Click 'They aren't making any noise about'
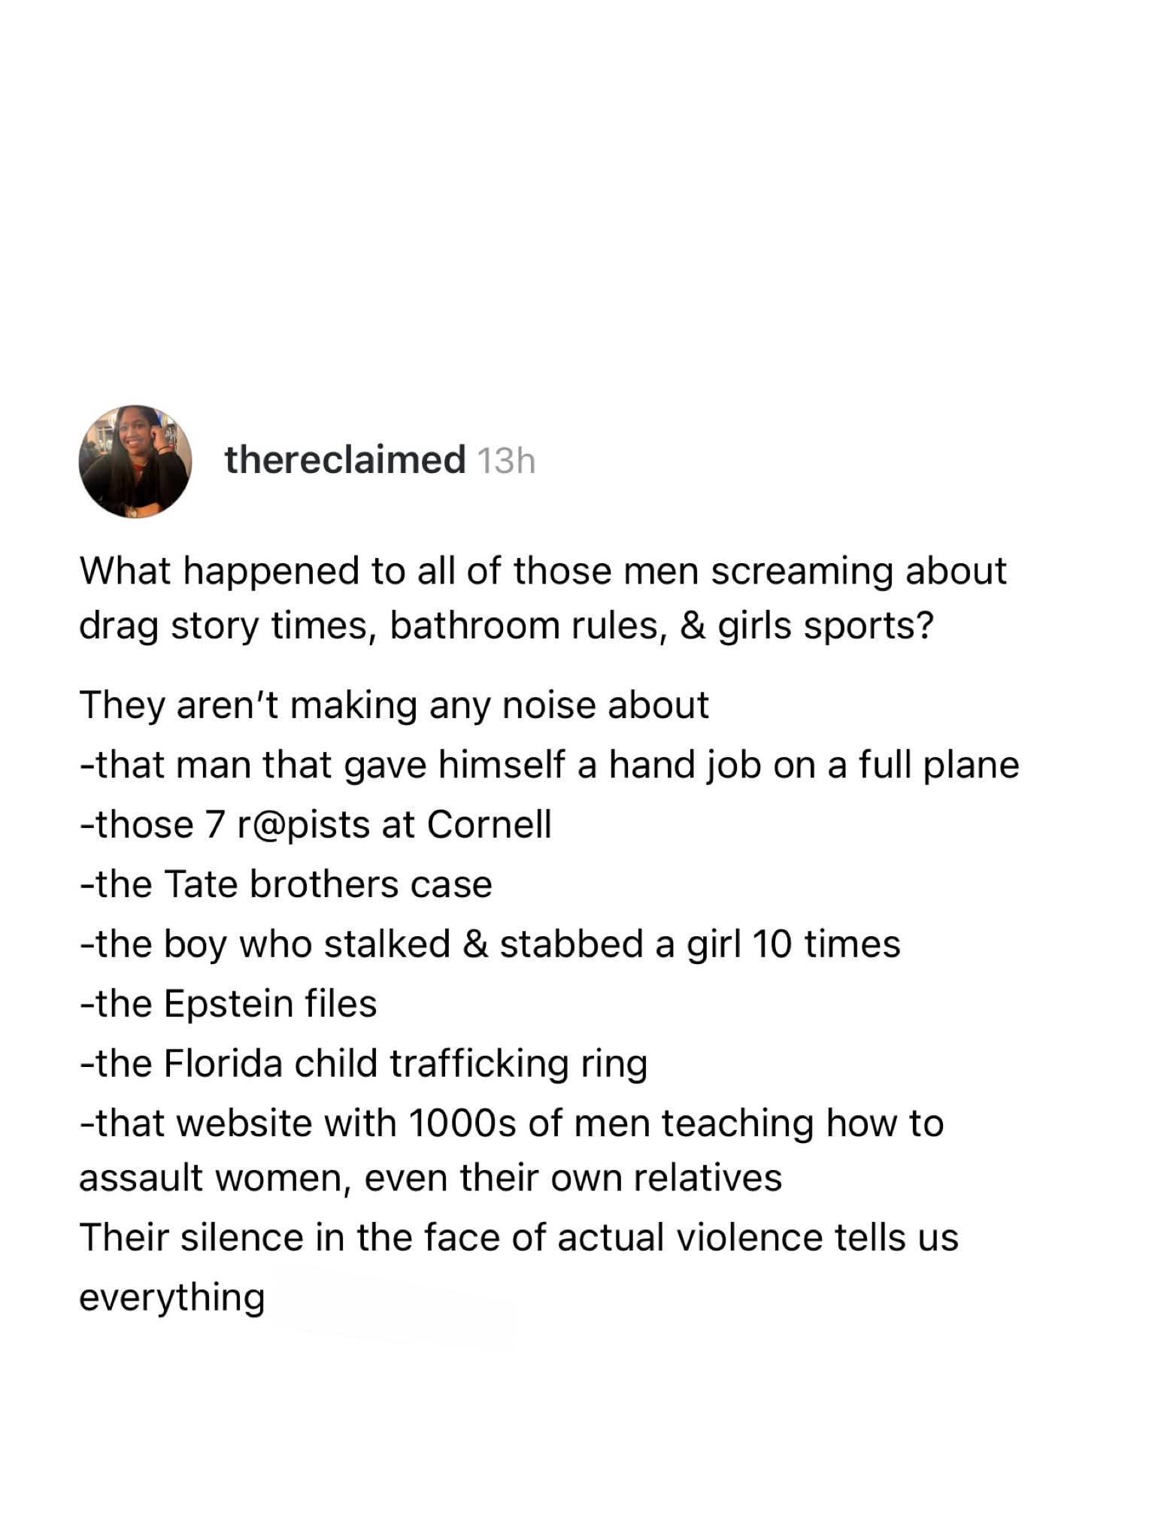 (x=394, y=706)
